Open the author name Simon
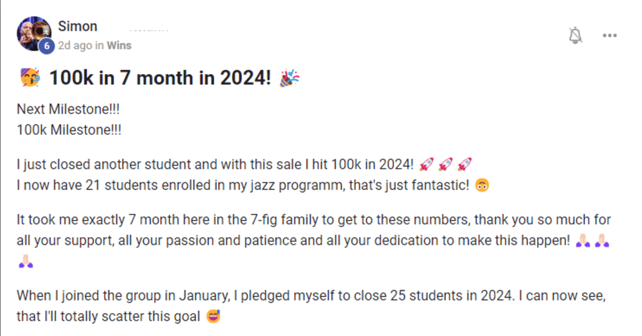642x336 pixels. pos(78,26)
